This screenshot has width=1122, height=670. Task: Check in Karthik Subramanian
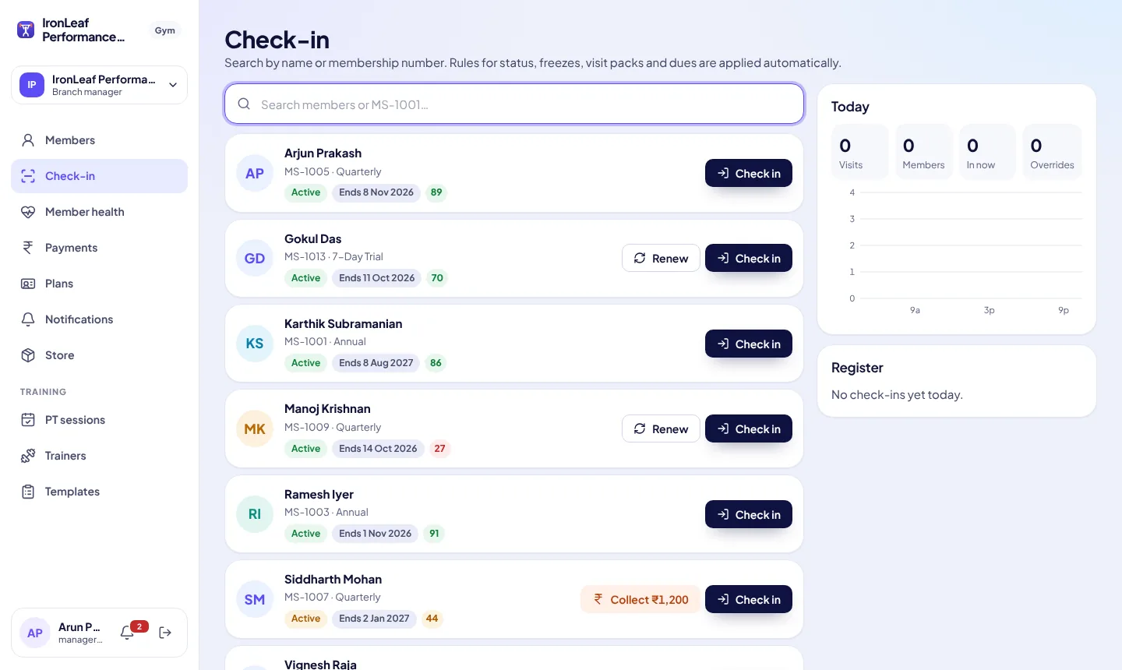(749, 344)
